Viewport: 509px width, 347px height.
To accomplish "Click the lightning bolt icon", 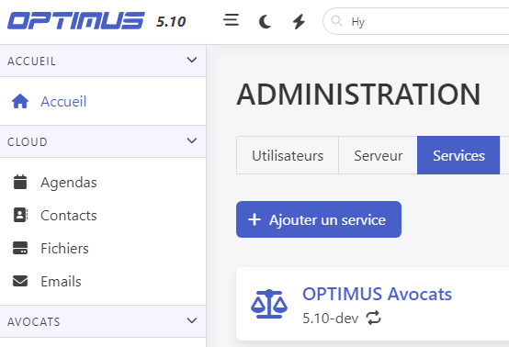I will [x=299, y=22].
